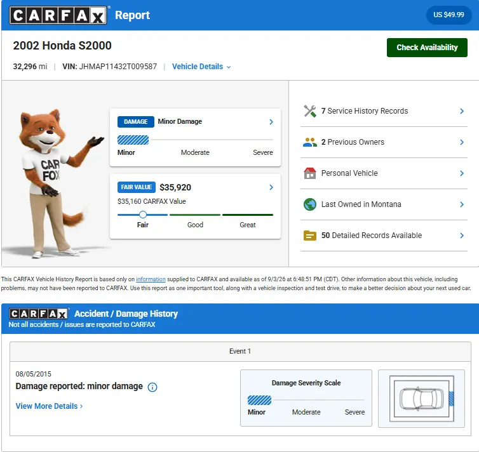Click the wrench and screwdriver service icon
This screenshot has width=479, height=452.
pos(310,111)
